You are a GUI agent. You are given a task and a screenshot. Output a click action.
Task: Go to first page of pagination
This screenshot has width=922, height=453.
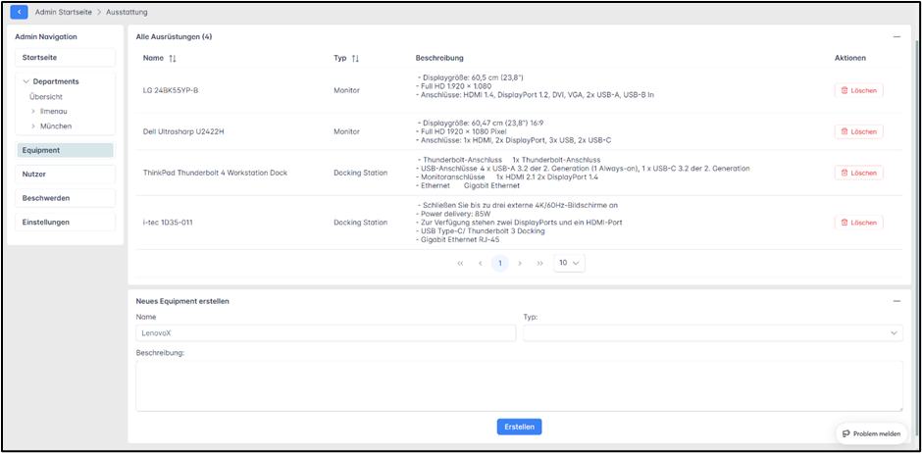click(x=460, y=263)
